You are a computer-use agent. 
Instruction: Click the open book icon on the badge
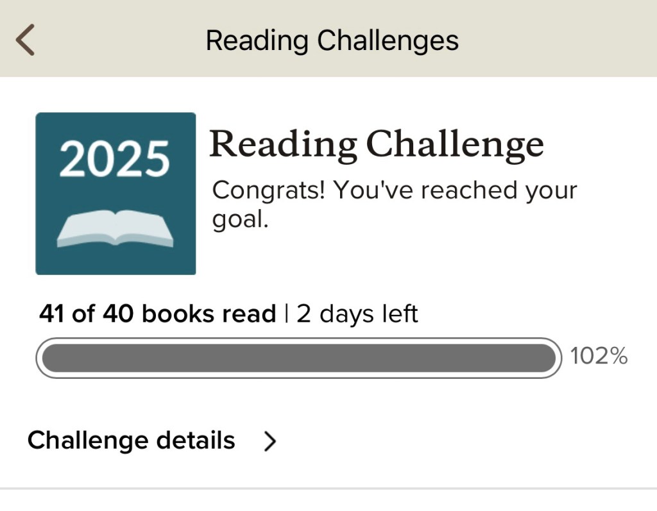[x=115, y=230]
